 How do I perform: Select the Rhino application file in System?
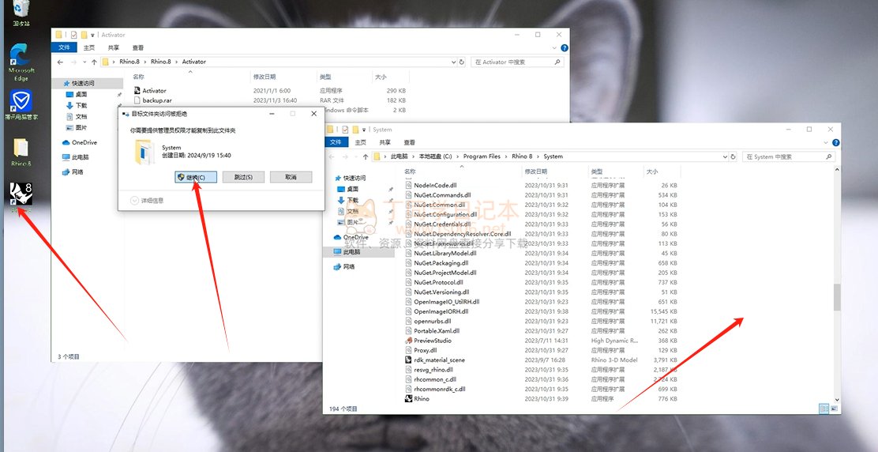point(422,399)
